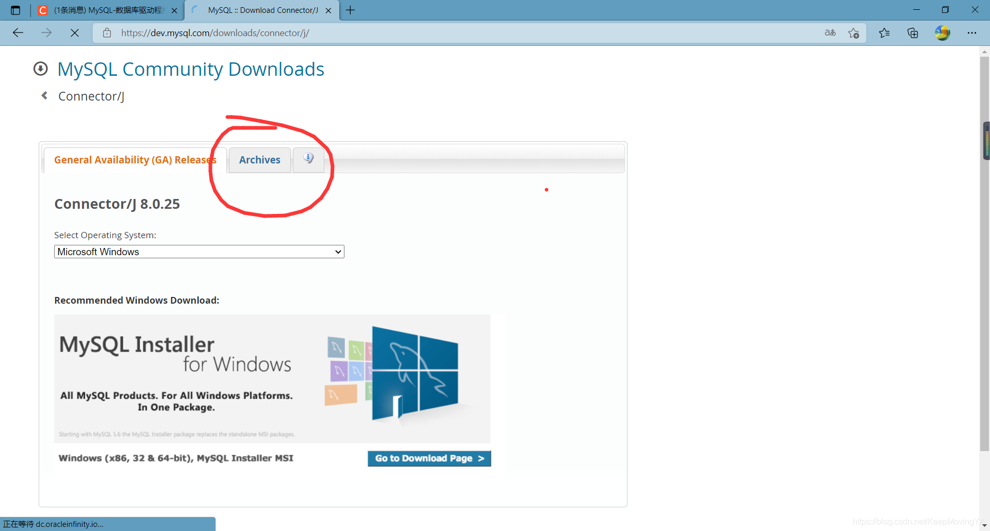Open the information icon tab
990x531 pixels.
(x=308, y=159)
